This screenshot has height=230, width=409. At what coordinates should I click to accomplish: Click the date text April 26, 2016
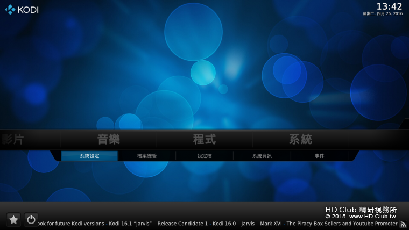383,13
